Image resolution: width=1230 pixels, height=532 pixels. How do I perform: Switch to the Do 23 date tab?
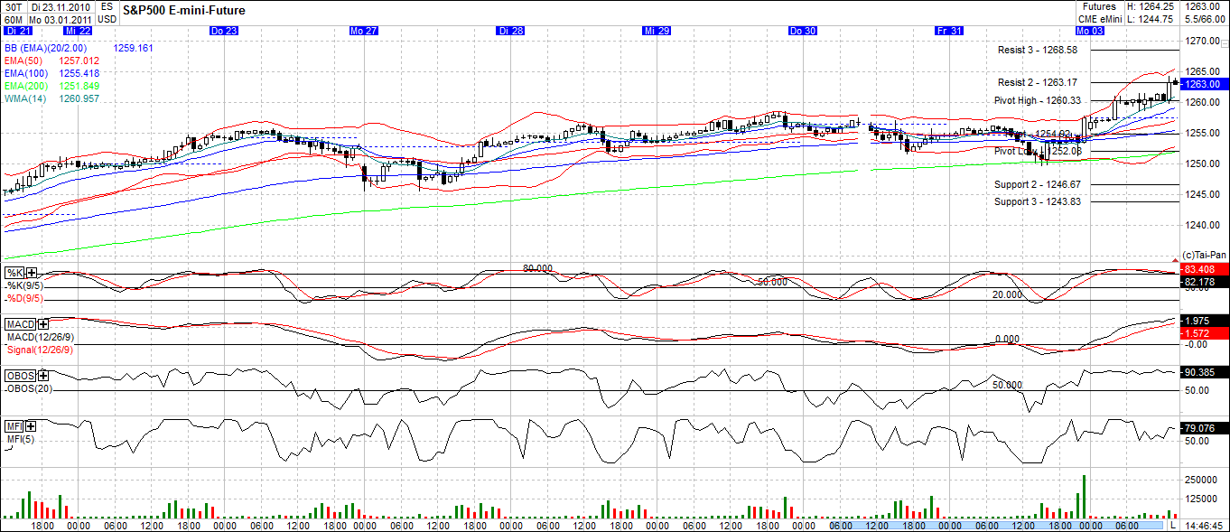click(223, 30)
